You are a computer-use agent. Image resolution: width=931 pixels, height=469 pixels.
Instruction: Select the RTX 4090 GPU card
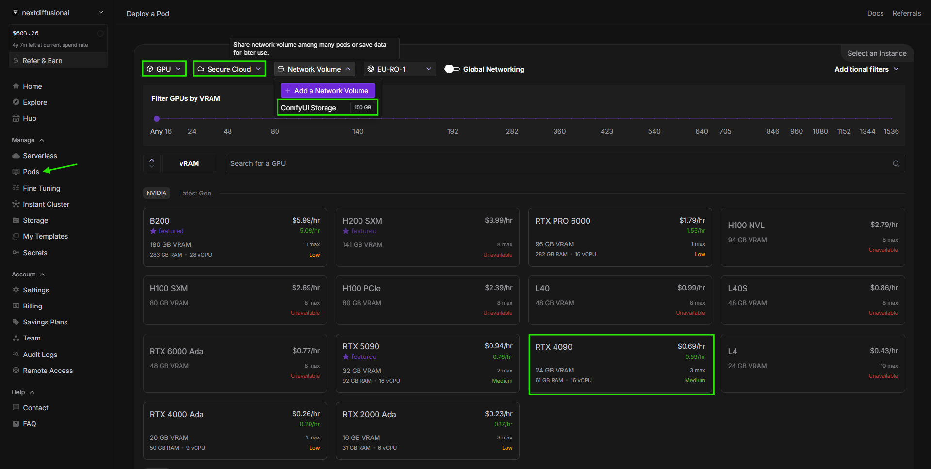click(x=621, y=364)
